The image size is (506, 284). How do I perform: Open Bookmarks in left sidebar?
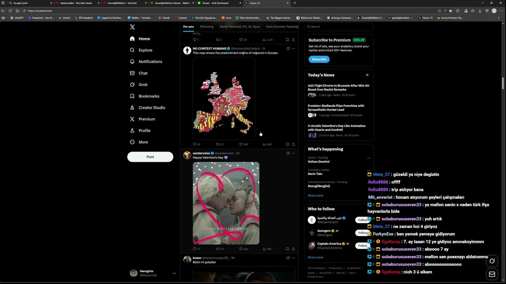(145, 96)
